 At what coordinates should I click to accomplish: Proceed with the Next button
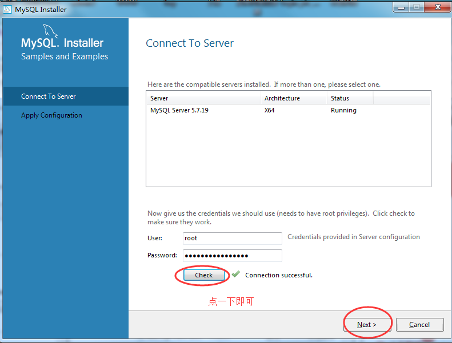(x=367, y=325)
